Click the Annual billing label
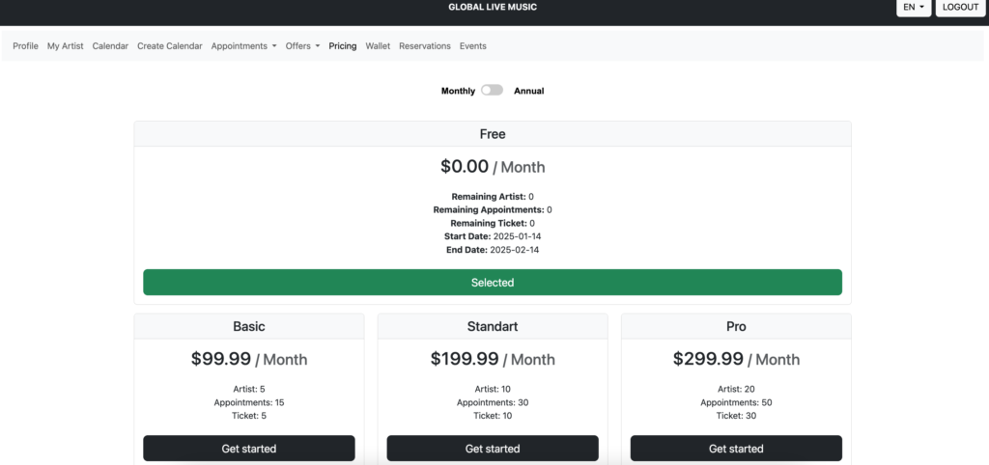 pyautogui.click(x=528, y=92)
